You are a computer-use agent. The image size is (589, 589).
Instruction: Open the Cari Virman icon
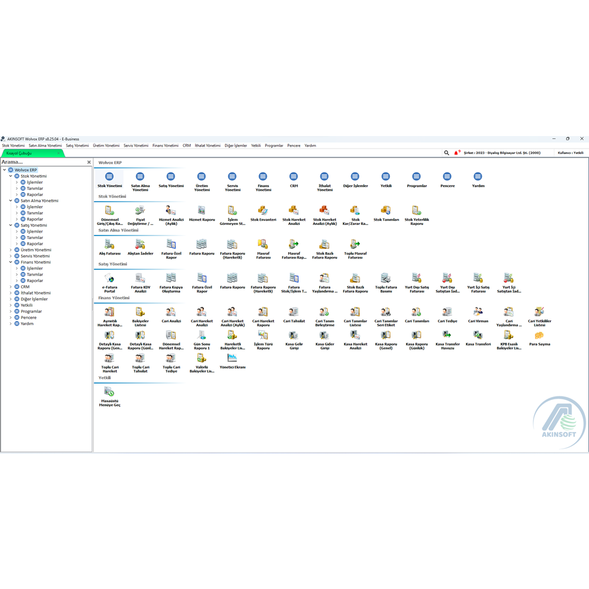(x=478, y=313)
